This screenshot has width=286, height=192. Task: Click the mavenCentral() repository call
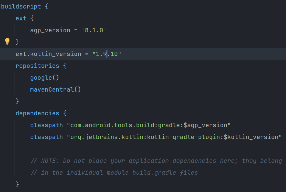(x=55, y=89)
